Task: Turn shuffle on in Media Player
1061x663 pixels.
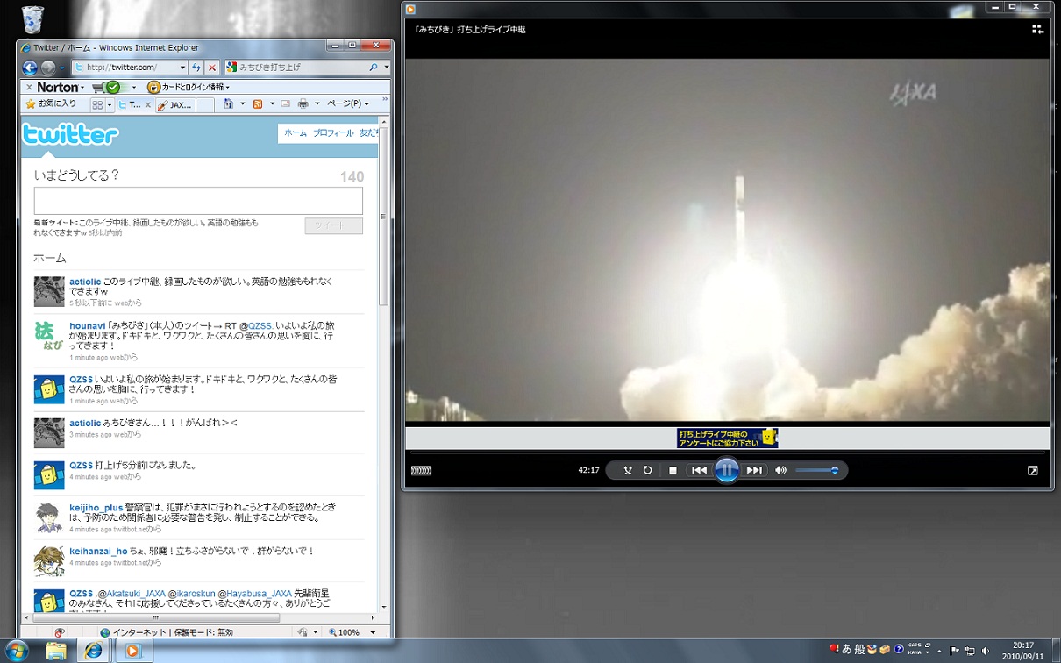Action: point(628,470)
